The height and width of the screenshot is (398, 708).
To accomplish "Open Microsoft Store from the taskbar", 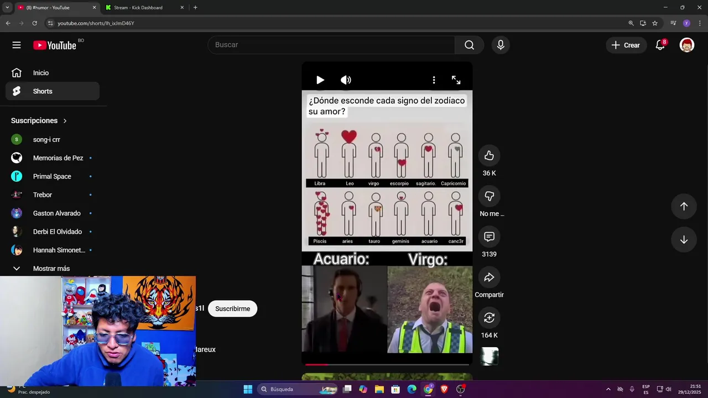I will [395, 389].
